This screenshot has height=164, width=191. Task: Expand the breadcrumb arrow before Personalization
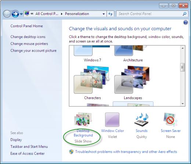tap(62, 14)
